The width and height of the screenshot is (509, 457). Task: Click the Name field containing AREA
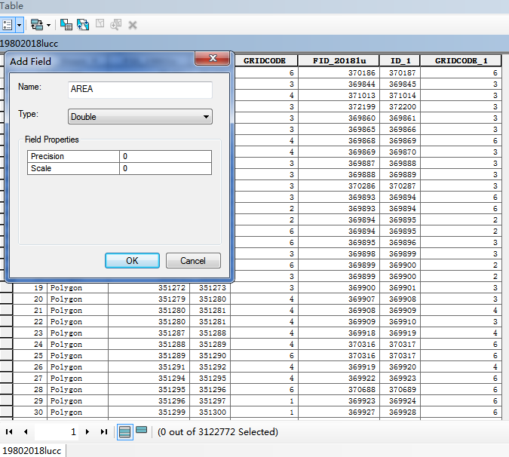[x=140, y=89]
